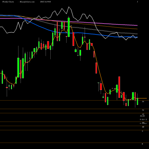Image resolution: width=149 pixels, height=149 pixels.
Task: Click the price axis label 13
Action: [143, 114]
